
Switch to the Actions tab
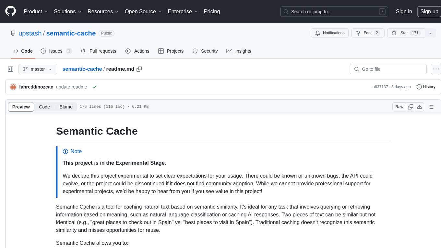137,51
